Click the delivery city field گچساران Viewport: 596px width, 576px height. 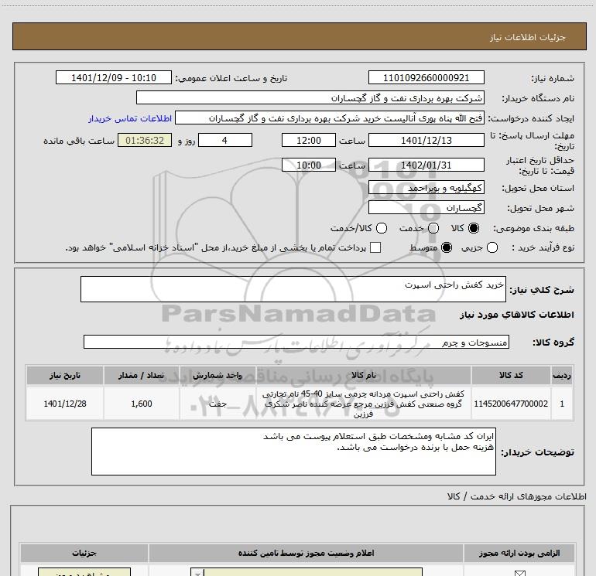click(426, 208)
